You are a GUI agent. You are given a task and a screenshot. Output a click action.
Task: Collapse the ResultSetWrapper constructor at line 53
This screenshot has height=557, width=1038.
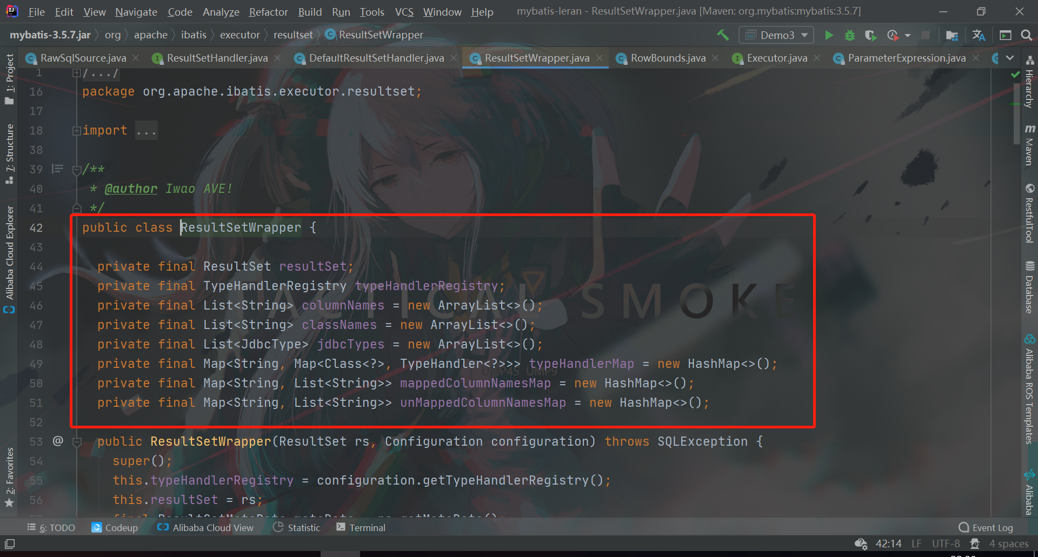(77, 442)
